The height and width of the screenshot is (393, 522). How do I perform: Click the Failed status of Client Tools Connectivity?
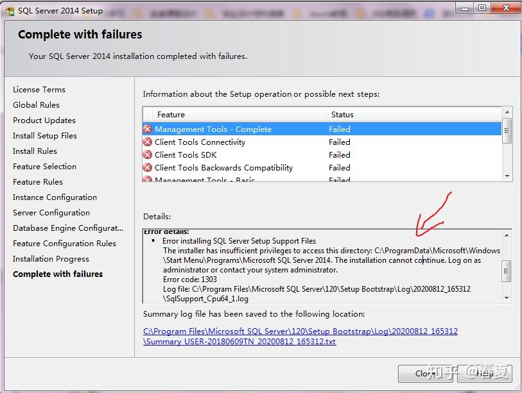[339, 142]
